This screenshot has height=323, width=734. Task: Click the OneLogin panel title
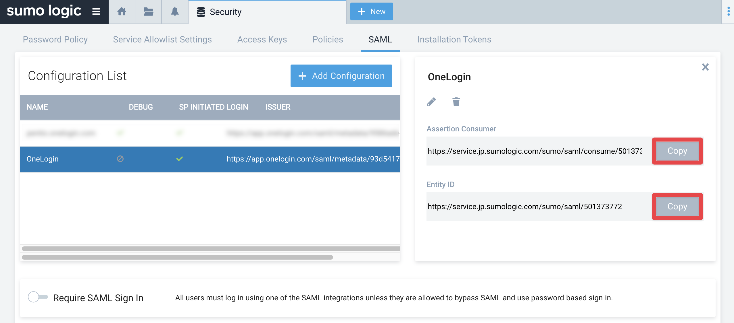(449, 77)
